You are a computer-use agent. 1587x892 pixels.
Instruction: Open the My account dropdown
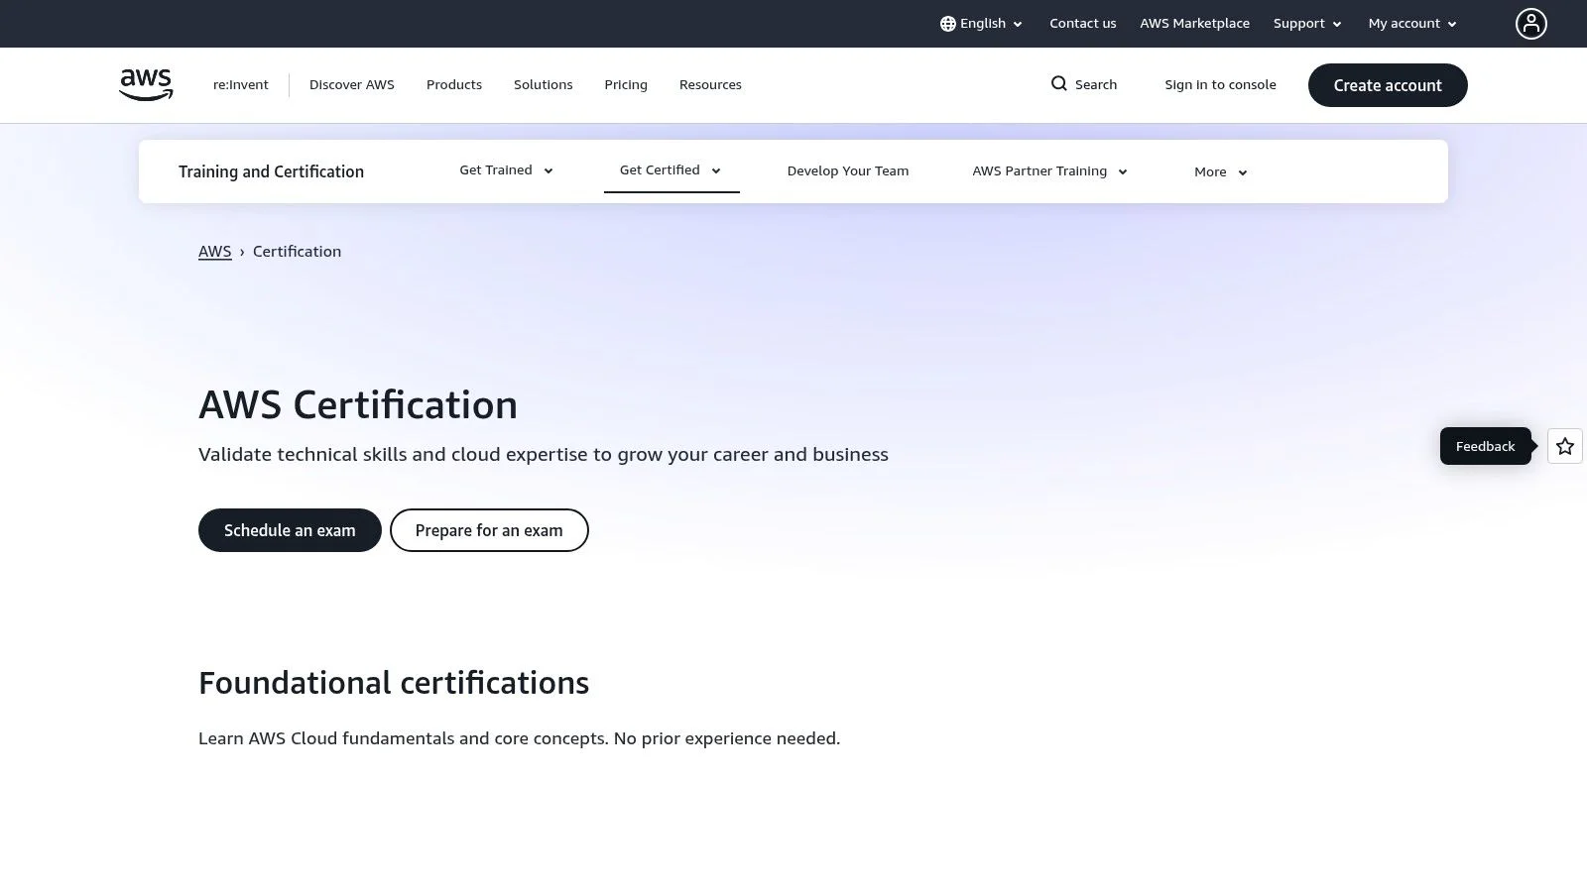[1412, 24]
